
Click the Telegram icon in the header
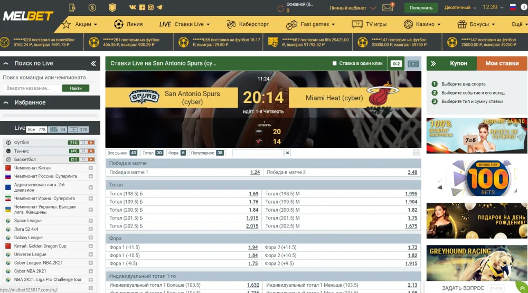click(159, 7)
